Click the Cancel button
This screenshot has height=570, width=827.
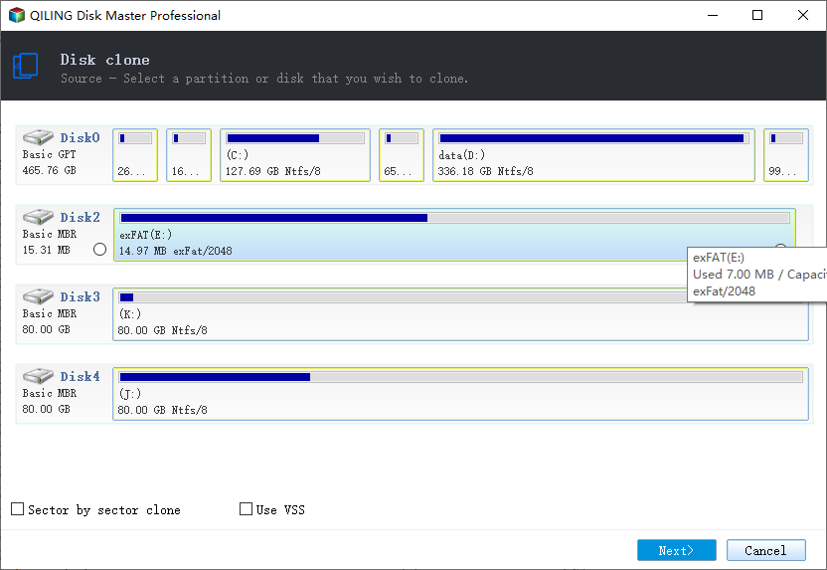coord(765,550)
